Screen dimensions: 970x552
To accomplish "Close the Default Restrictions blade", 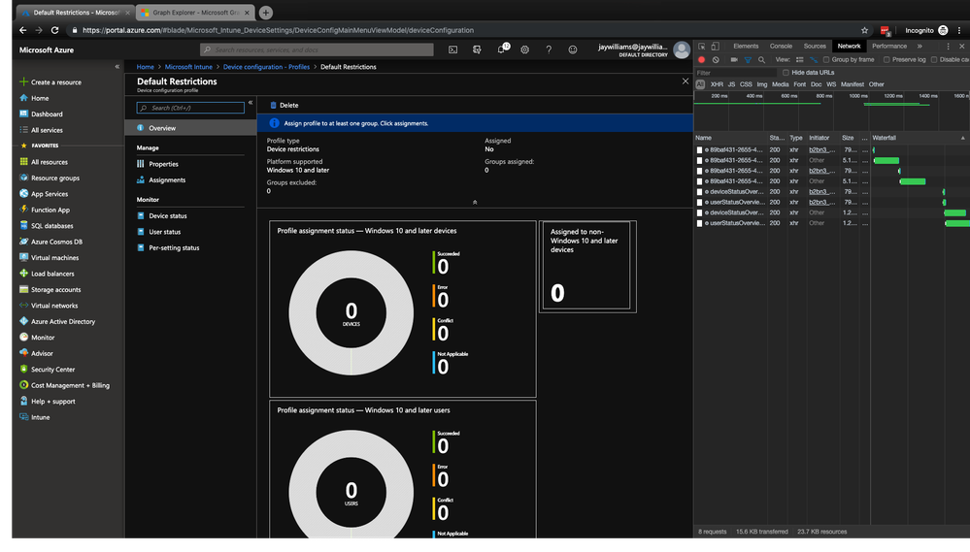I will [x=686, y=81].
